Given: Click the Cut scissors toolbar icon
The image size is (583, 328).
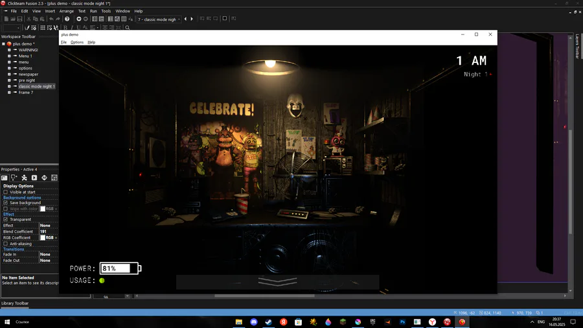Looking at the screenshot, I should (x=29, y=19).
